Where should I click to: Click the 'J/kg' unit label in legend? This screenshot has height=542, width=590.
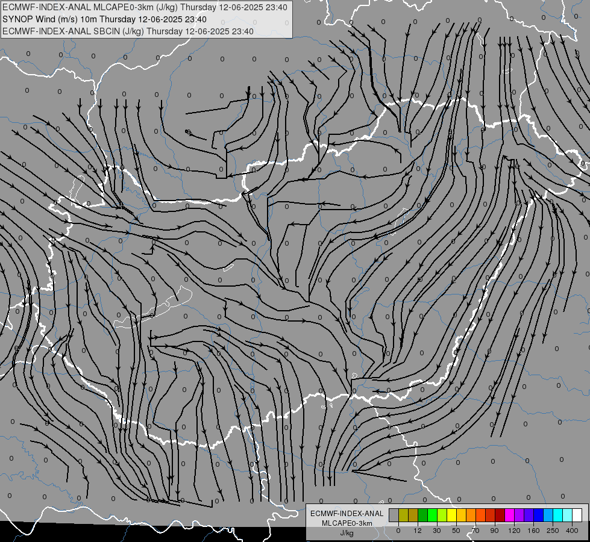click(347, 533)
